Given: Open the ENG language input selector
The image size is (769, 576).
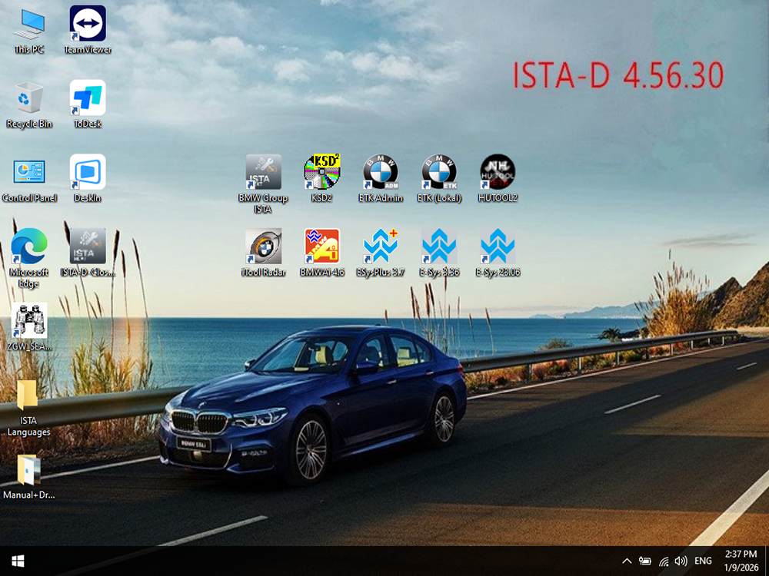Looking at the screenshot, I should point(703,561).
